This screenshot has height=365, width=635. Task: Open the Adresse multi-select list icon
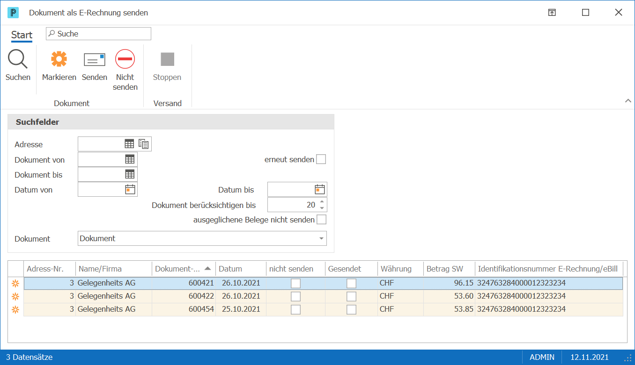[144, 144]
